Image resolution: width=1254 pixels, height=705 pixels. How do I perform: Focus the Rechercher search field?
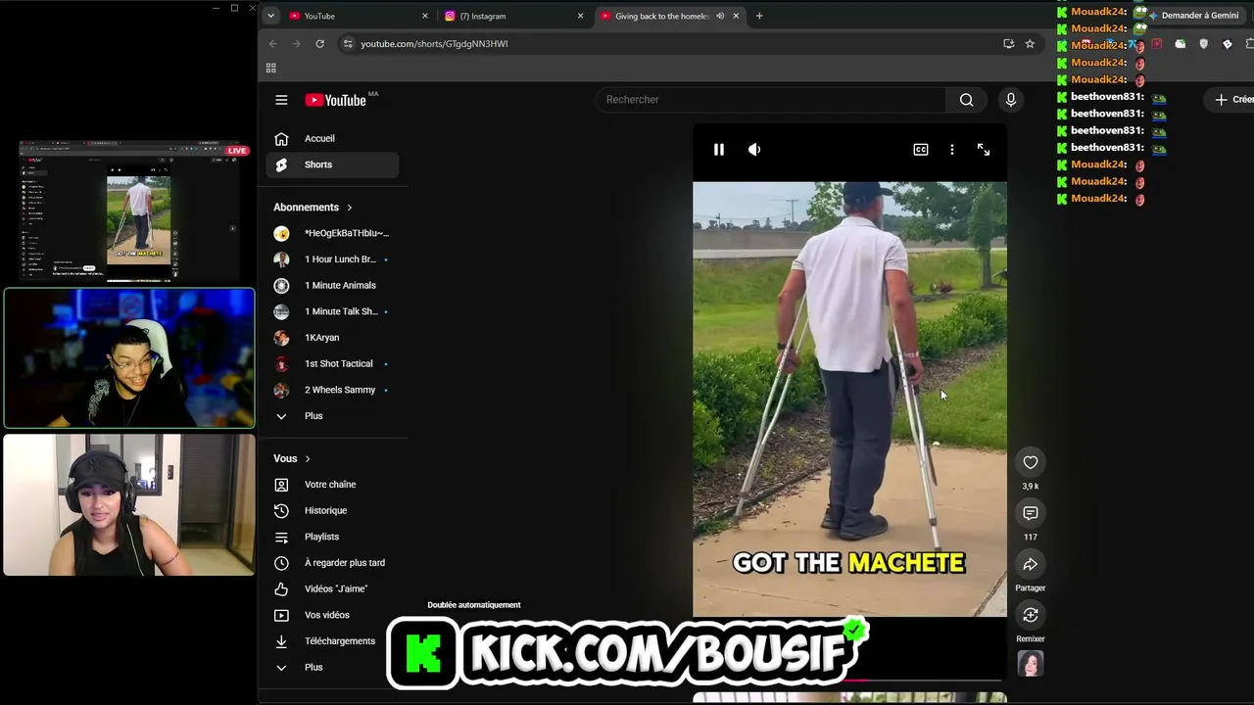771,100
